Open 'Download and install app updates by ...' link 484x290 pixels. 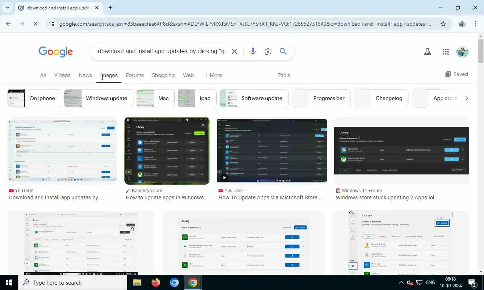tap(56, 197)
